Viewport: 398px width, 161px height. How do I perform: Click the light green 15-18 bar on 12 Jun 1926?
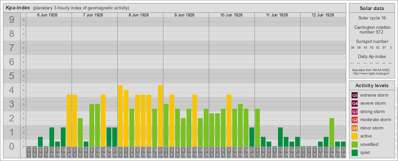point(331,132)
